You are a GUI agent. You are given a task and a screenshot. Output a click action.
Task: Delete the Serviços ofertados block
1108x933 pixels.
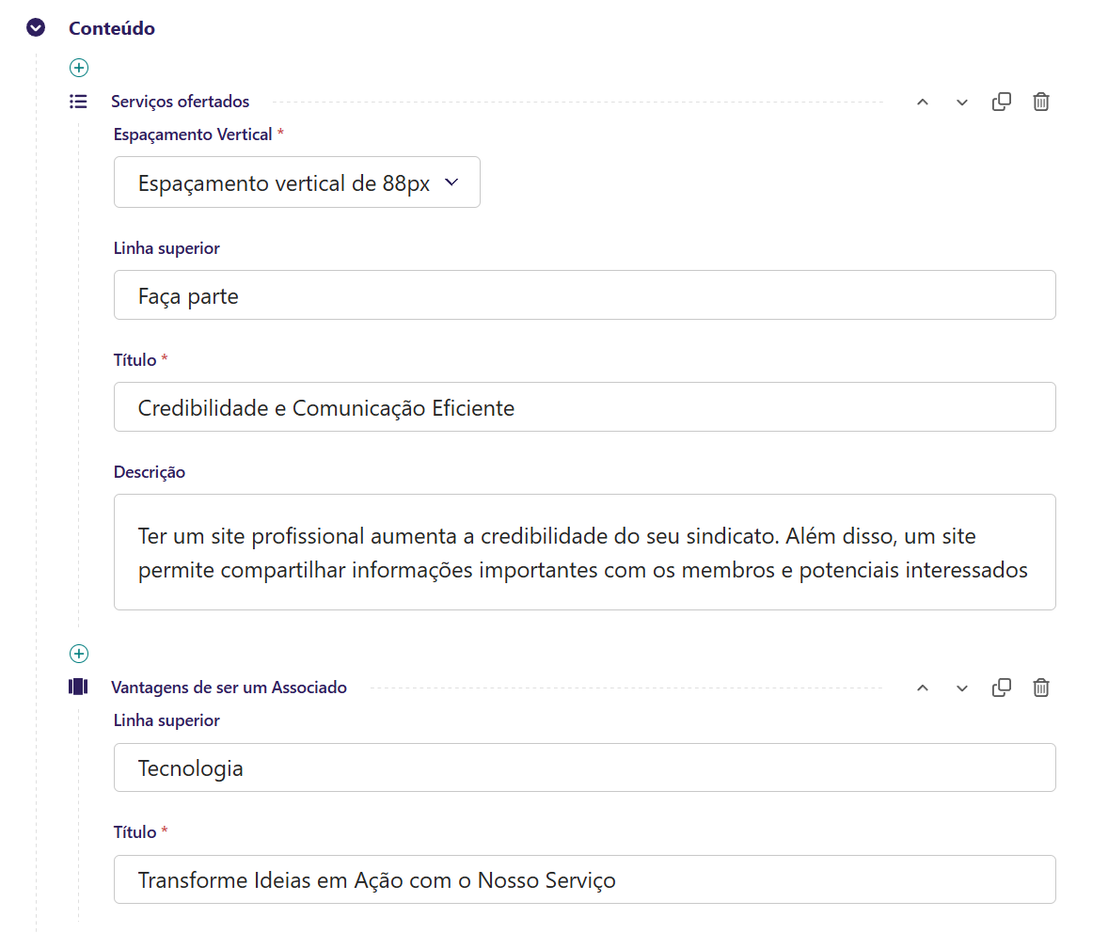tap(1040, 102)
